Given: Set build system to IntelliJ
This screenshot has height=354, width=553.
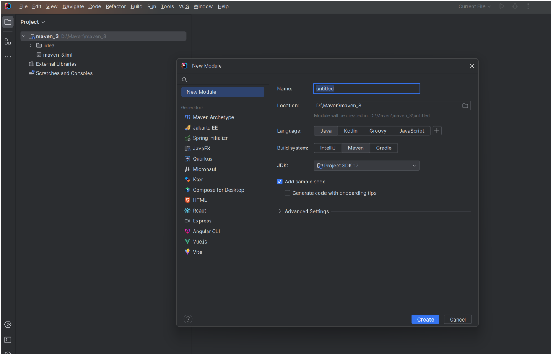Looking at the screenshot, I should click(328, 148).
